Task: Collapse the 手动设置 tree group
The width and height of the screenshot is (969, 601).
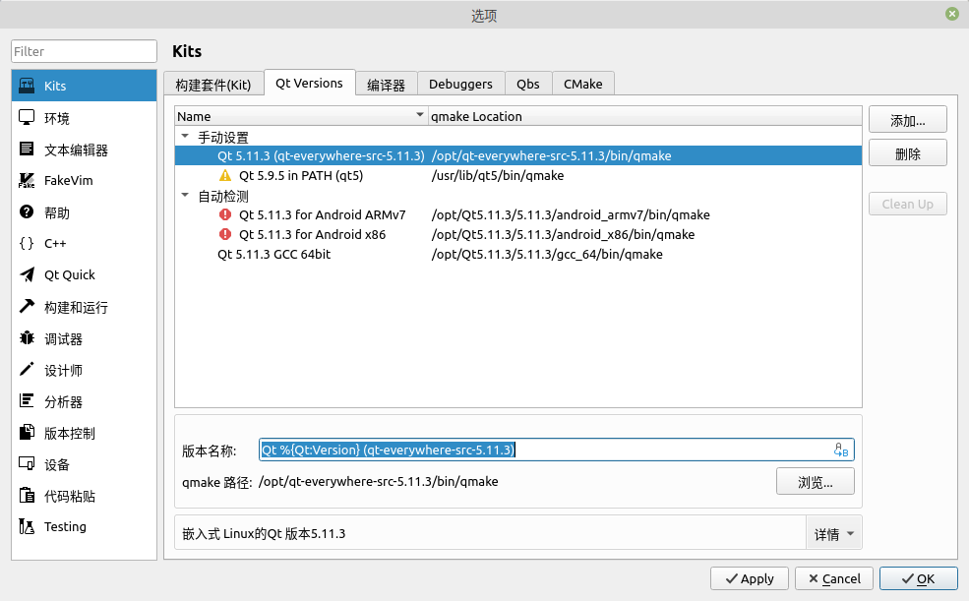Action: tap(185, 137)
